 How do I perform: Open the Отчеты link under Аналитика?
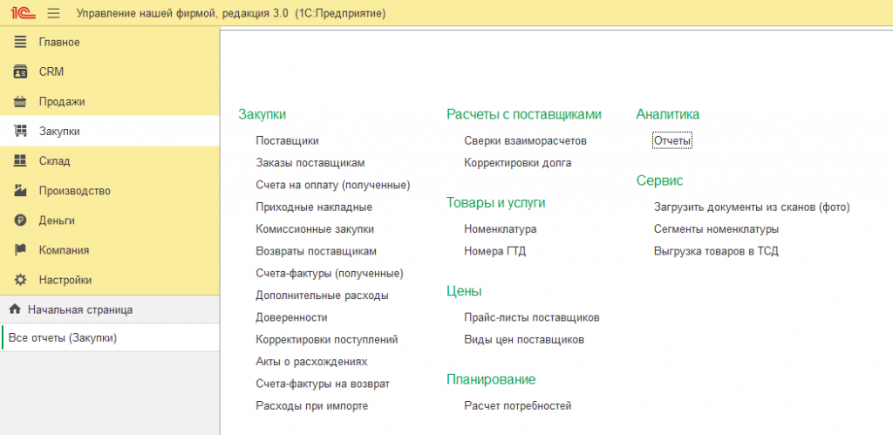[672, 140]
